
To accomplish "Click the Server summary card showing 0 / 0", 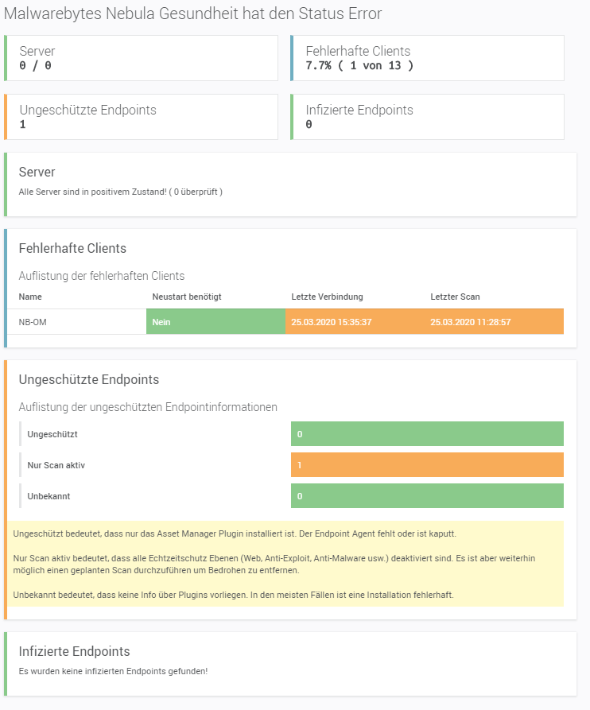I will (141, 58).
